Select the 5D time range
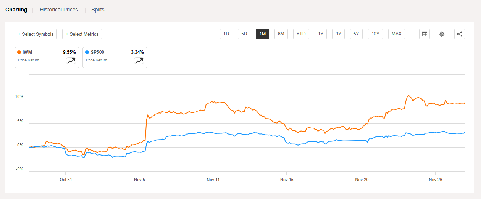Image resolution: width=481 pixels, height=199 pixels. 244,34
